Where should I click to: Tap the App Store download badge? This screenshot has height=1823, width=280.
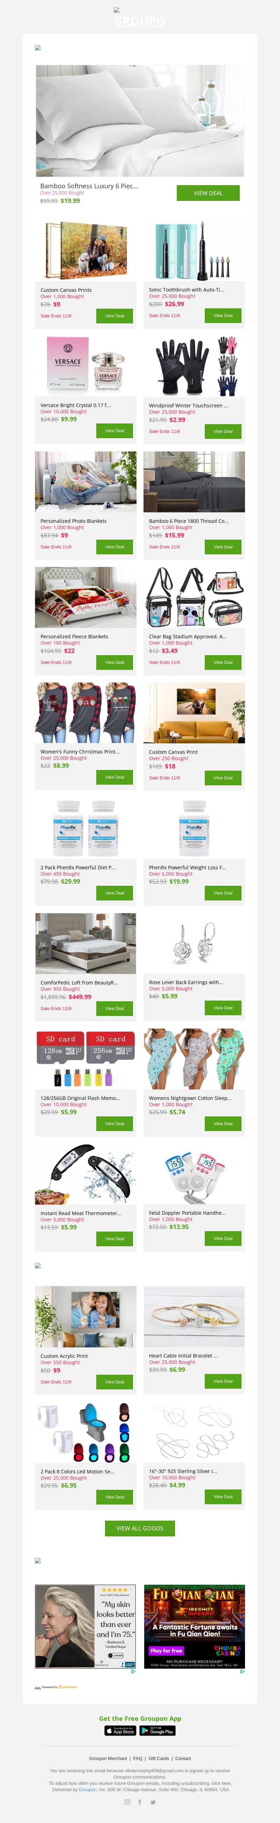tap(120, 1730)
